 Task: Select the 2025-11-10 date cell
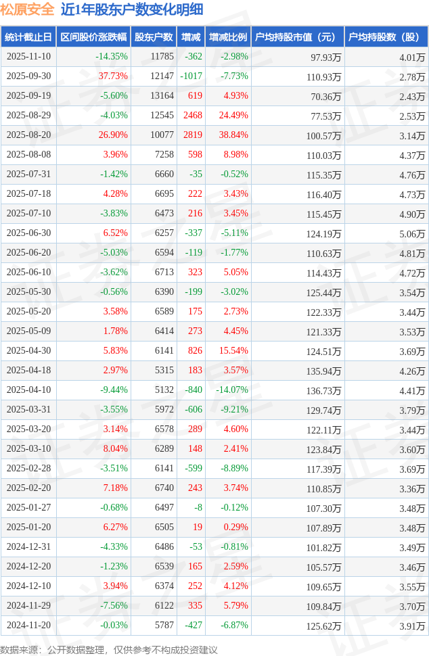click(x=28, y=57)
